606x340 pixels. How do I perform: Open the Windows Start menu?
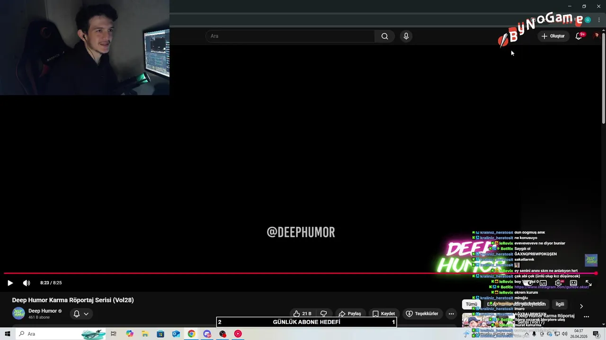[8, 334]
